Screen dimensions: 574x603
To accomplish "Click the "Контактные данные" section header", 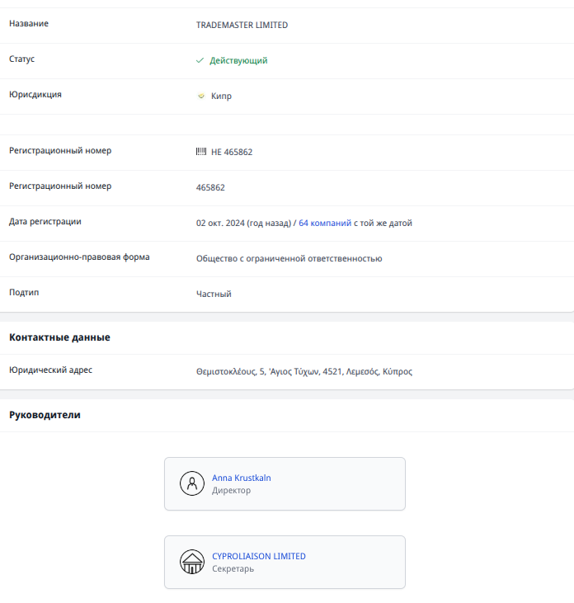I will [x=59, y=337].
